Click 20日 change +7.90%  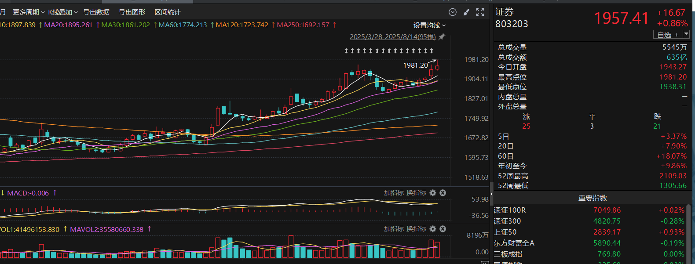coord(673,146)
